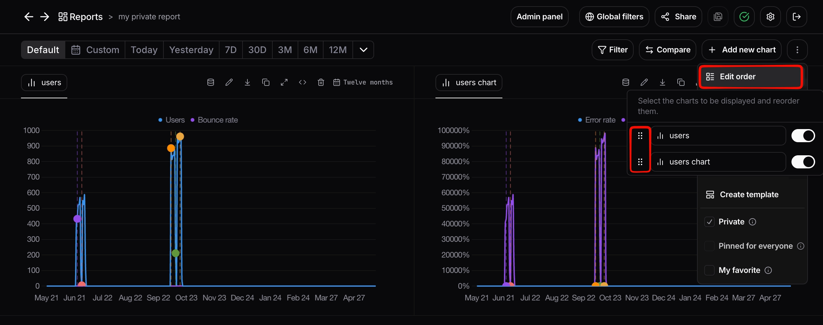This screenshot has width=823, height=325.
Task: Click the Compare button
Action: coord(667,50)
